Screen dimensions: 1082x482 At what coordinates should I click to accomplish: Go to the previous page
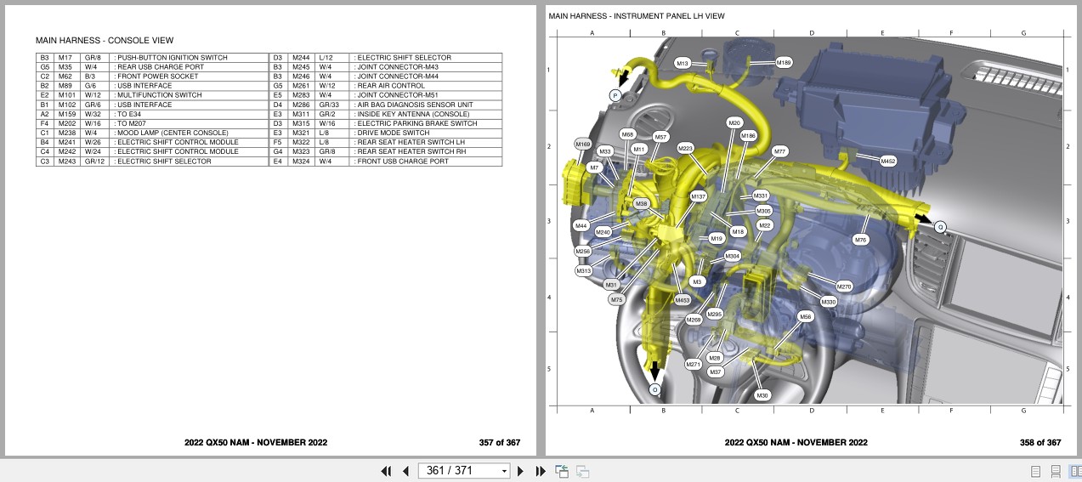pos(405,471)
